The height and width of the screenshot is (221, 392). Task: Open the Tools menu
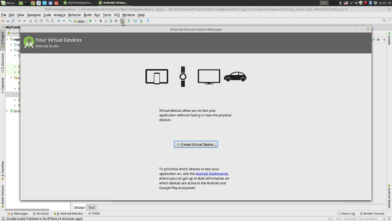107,15
